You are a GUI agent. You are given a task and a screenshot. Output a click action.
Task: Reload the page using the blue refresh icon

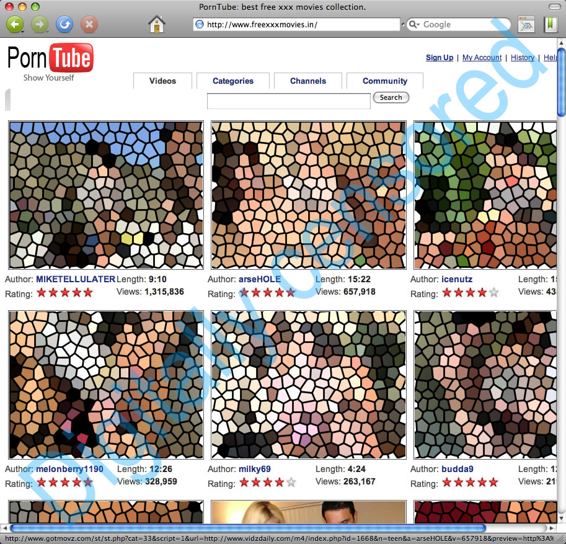point(64,25)
